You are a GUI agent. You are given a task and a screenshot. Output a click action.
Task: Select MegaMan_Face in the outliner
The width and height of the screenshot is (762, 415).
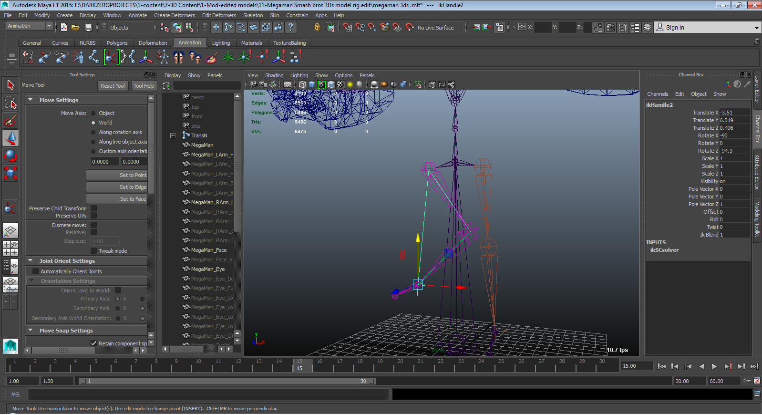pos(208,250)
